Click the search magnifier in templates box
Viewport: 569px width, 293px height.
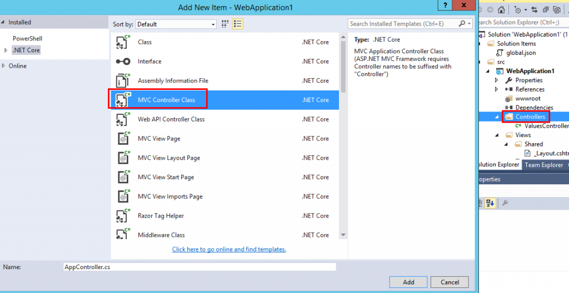[462, 23]
